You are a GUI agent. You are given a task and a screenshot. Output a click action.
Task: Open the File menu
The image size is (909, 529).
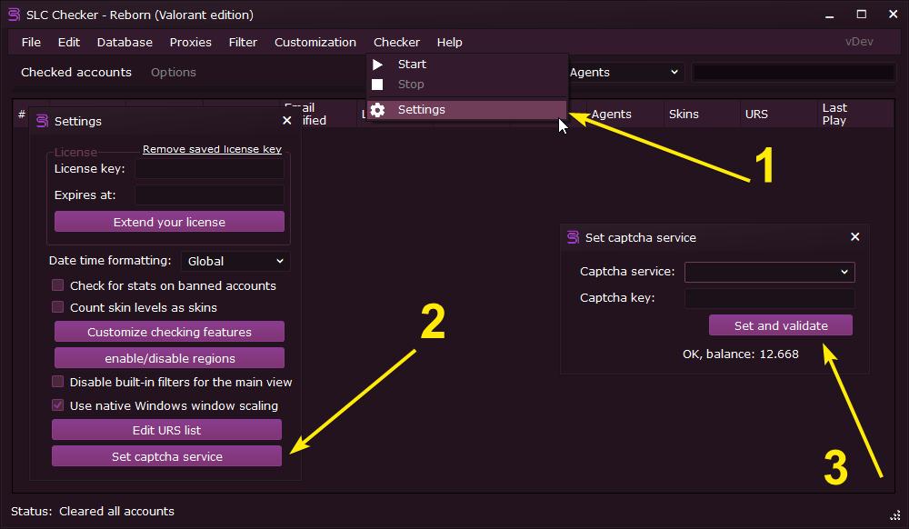tap(31, 43)
